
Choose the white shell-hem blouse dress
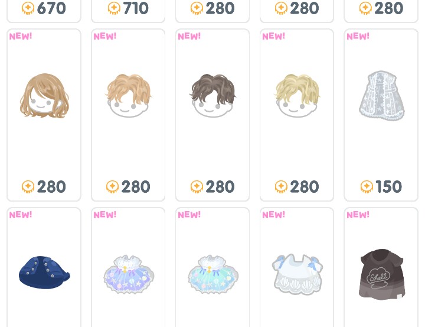pos(297,274)
